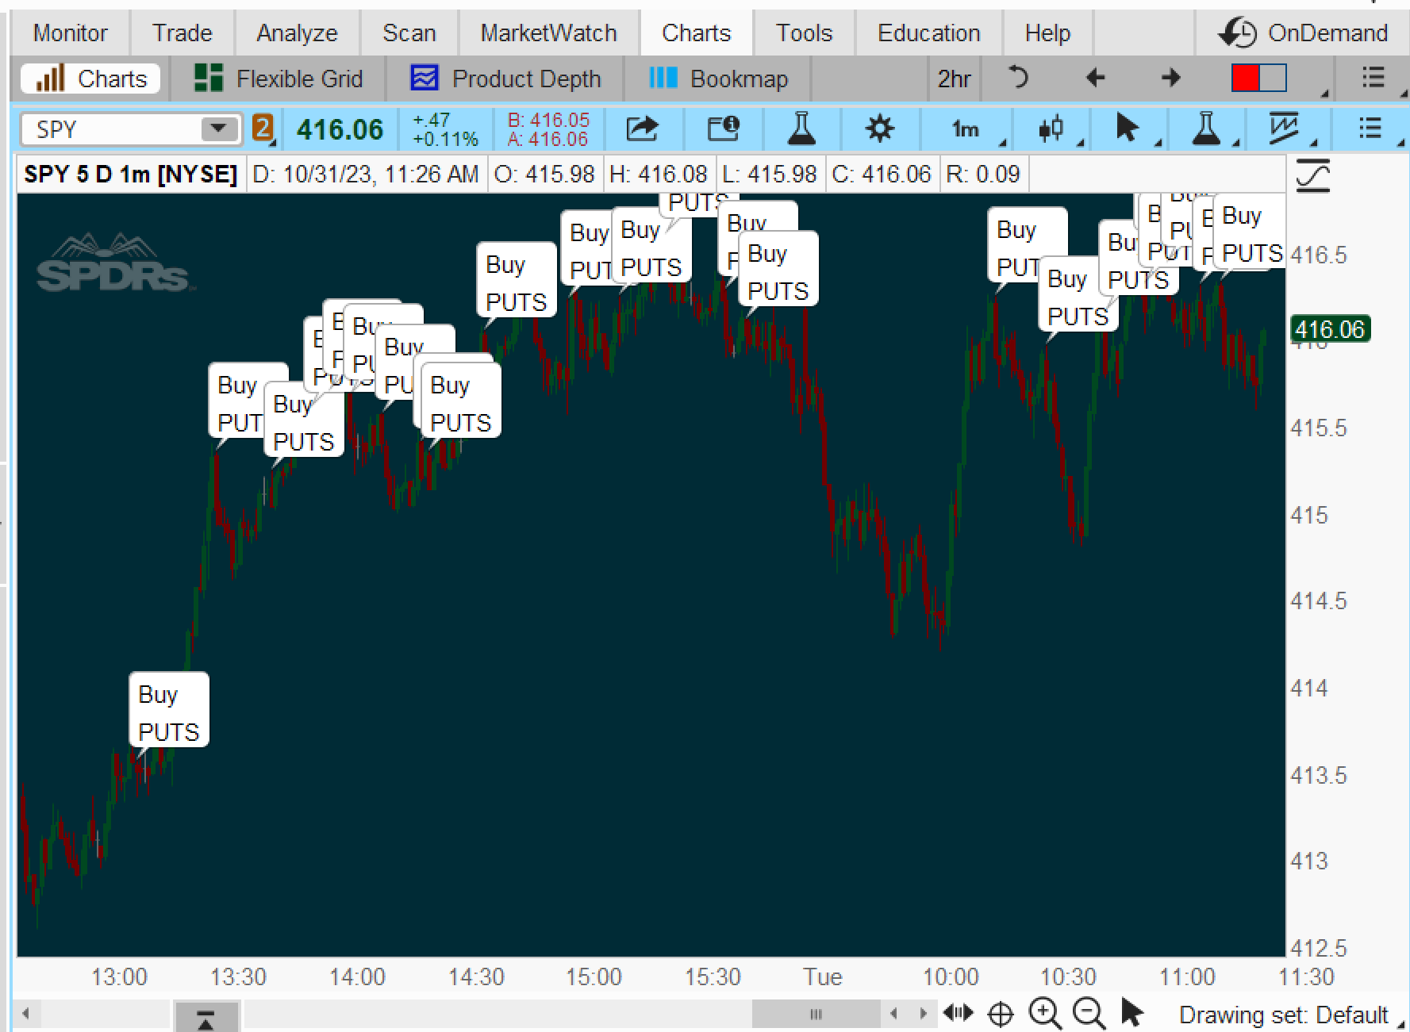The width and height of the screenshot is (1410, 1032).
Task: Click the +0.11% change value
Action: [x=445, y=139]
